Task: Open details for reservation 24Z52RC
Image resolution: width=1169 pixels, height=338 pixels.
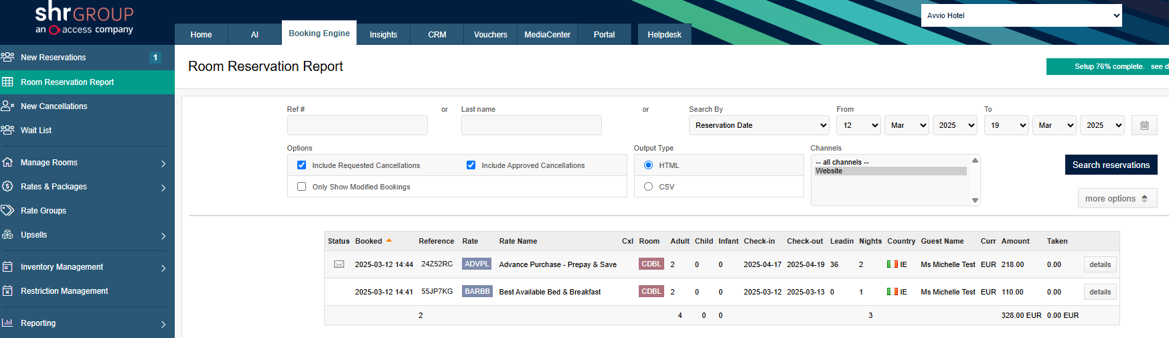Action: click(1100, 264)
